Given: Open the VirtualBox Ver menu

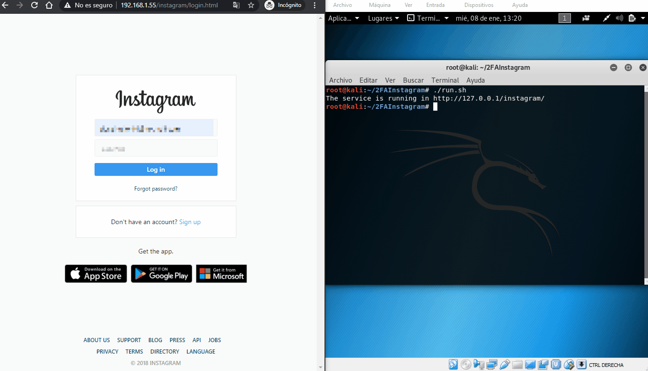Looking at the screenshot, I should point(408,5).
